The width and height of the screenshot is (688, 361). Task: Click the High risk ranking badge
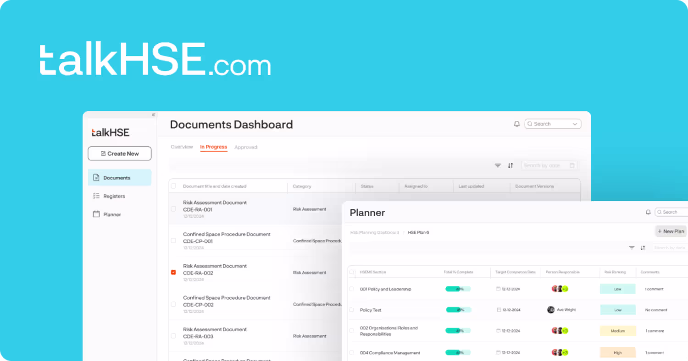coord(618,353)
